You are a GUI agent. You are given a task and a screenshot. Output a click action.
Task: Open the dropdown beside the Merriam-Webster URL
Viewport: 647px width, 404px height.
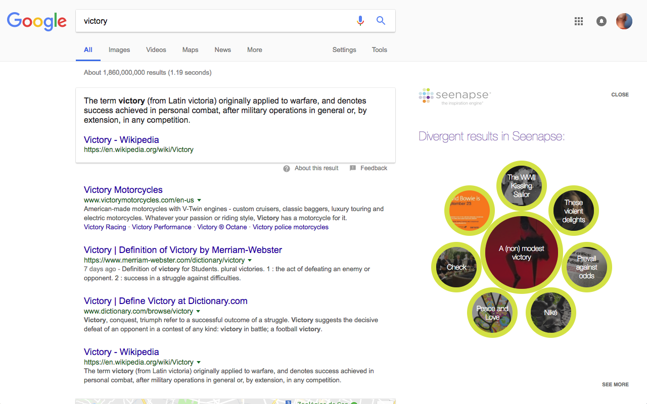(x=250, y=261)
